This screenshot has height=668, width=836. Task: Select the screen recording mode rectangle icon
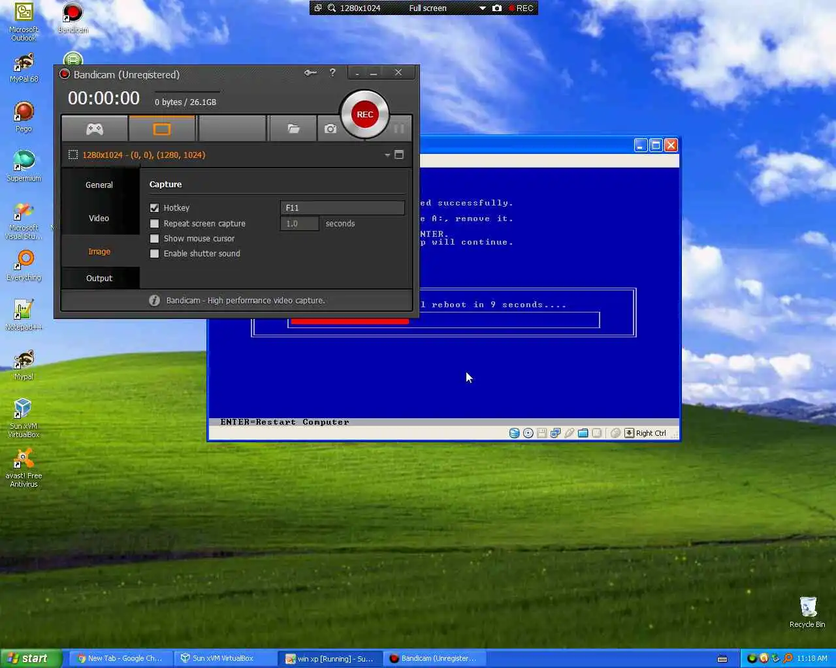click(162, 129)
